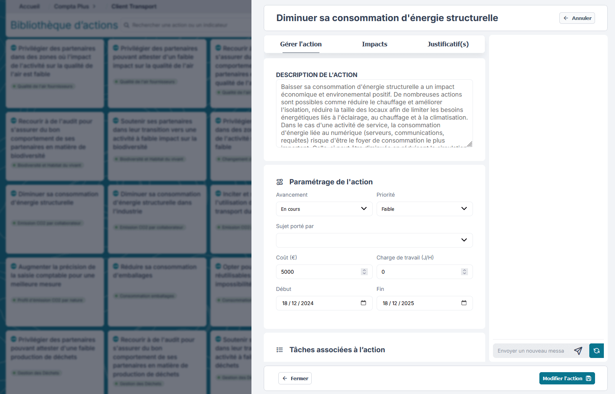Open the Avancement dropdown showing En cours
Image resolution: width=615 pixels, height=394 pixels.
coord(324,209)
